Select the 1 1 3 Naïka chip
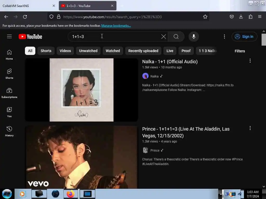 tap(207, 51)
